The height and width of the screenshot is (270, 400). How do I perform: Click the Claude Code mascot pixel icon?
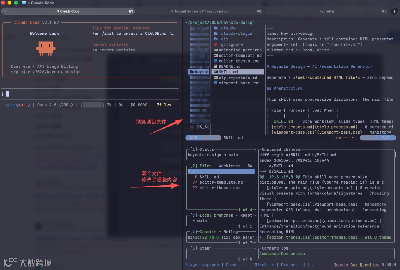(46, 49)
